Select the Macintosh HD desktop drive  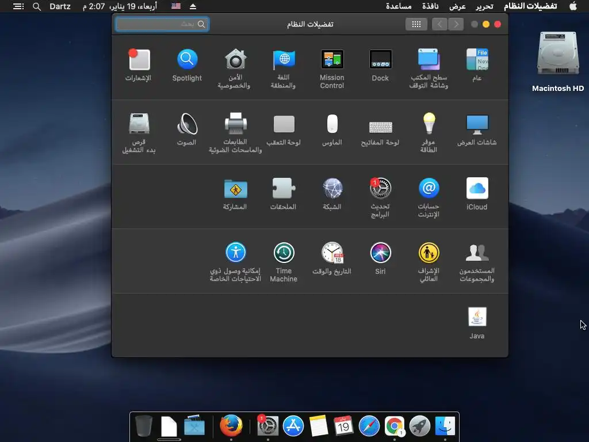tap(558, 62)
